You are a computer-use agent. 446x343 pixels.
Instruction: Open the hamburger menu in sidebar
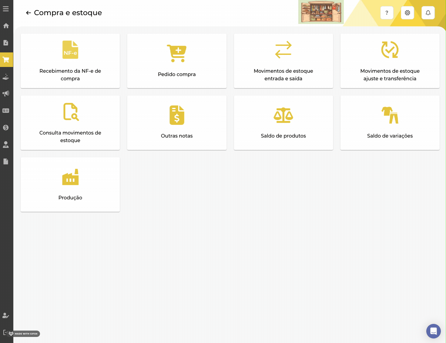(6, 9)
